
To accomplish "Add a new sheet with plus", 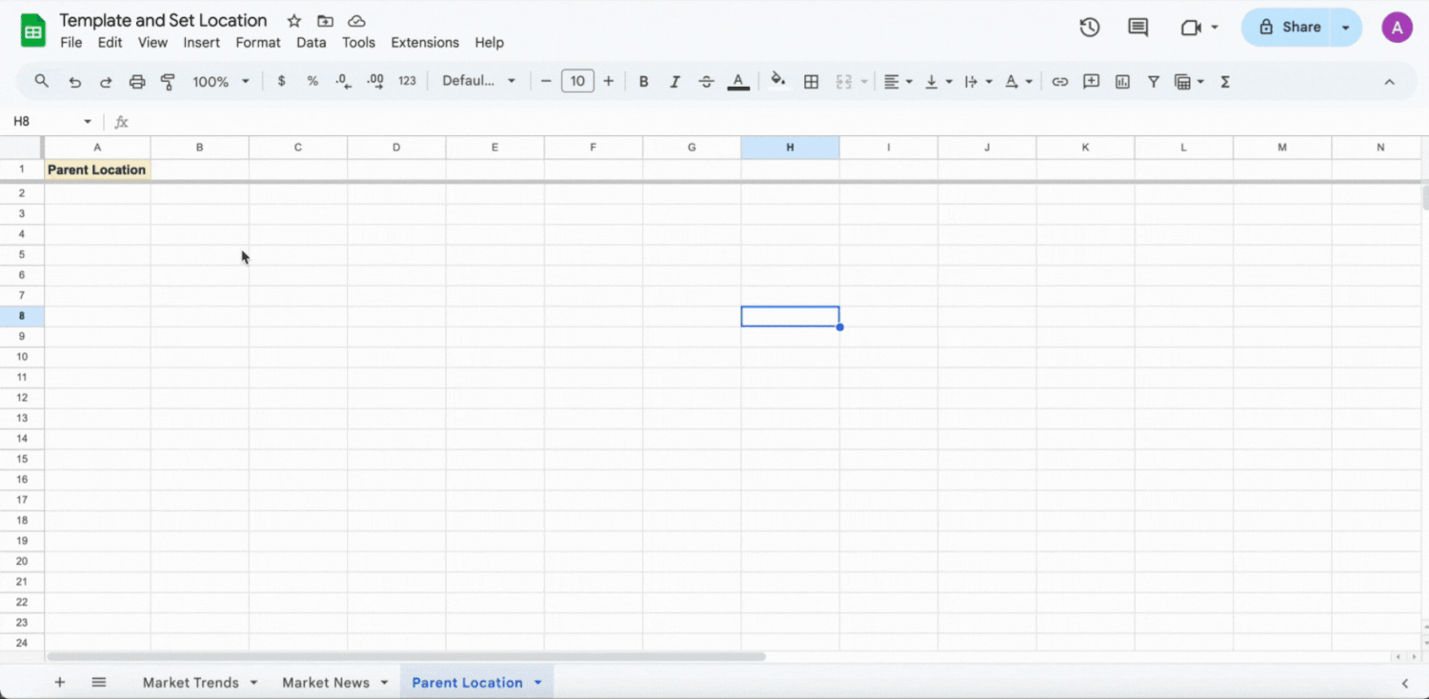I will 60,682.
